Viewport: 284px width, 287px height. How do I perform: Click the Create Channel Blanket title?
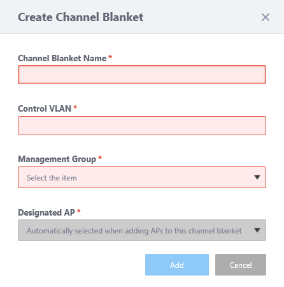[x=80, y=17]
